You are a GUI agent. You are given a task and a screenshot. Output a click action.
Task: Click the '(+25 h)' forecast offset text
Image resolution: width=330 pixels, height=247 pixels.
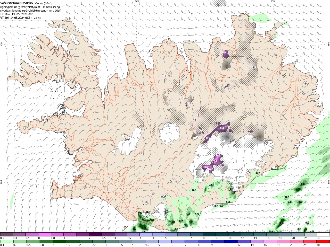36,18
